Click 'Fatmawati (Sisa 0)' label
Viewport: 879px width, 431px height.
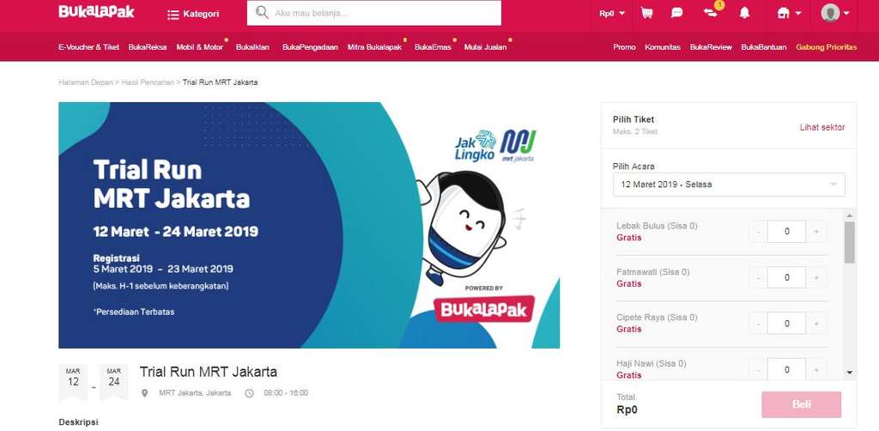(653, 272)
